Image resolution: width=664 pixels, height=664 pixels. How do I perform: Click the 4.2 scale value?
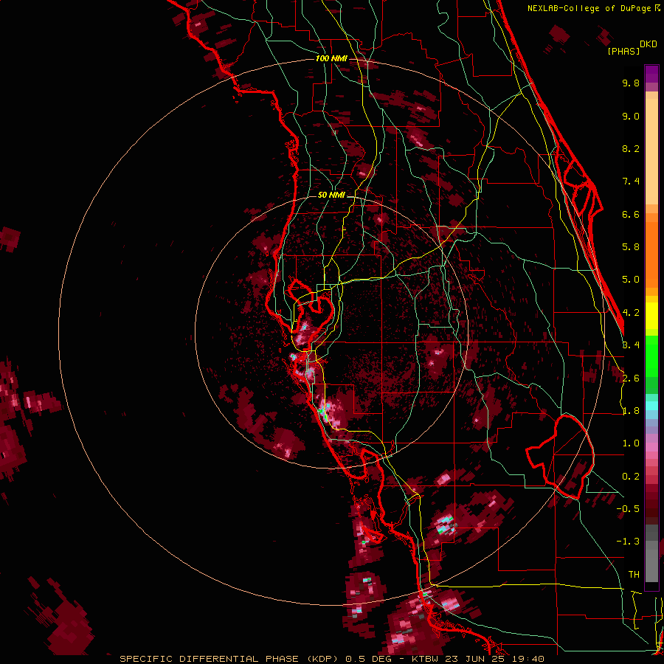click(631, 313)
